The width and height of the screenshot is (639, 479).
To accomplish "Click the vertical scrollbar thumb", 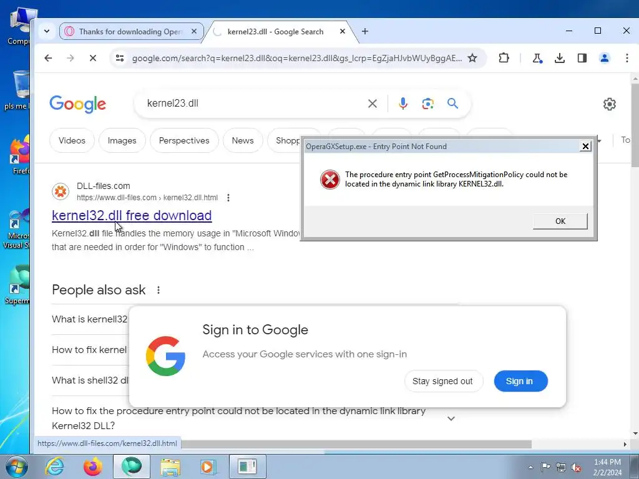I will pos(635,124).
